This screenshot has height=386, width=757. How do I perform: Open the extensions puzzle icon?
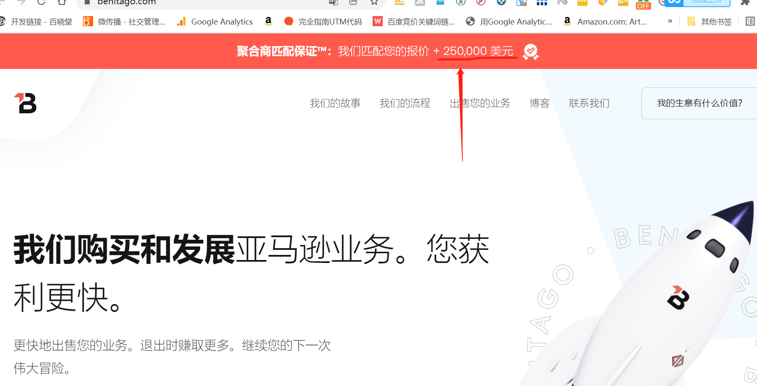coord(745,3)
